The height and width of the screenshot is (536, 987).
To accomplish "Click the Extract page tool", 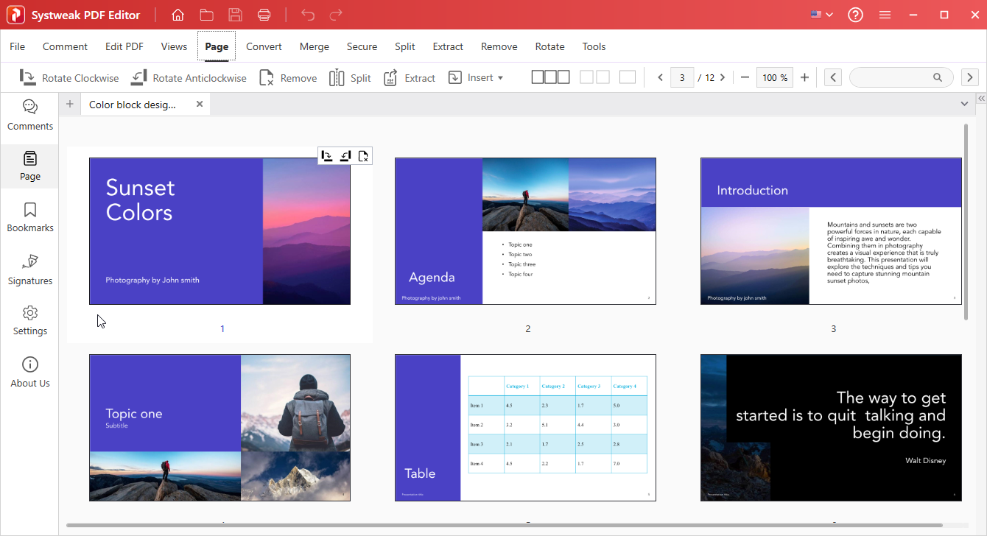I will click(410, 78).
